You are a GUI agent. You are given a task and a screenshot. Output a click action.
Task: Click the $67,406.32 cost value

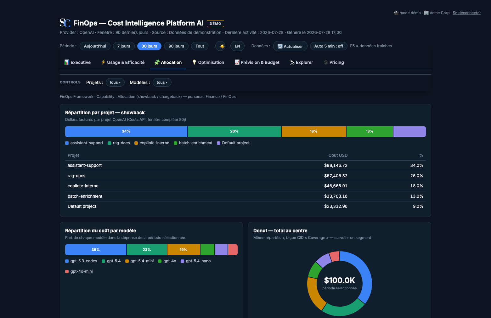click(336, 176)
